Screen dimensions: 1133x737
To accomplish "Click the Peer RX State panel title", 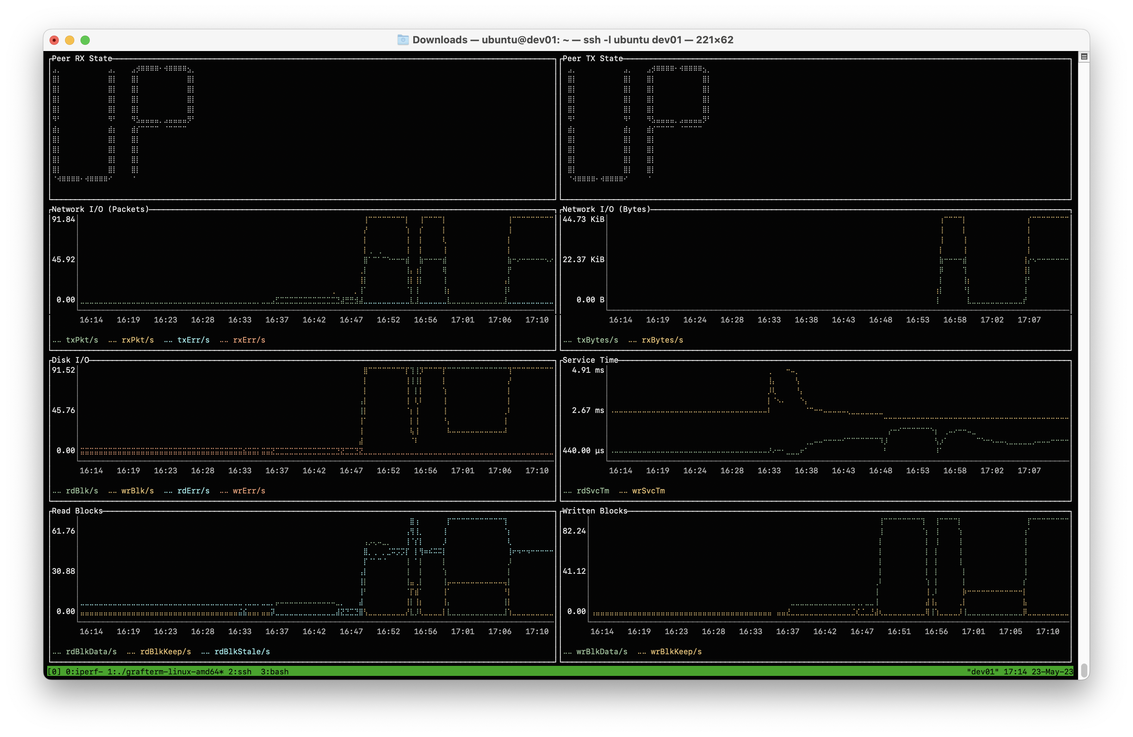I will tap(82, 58).
